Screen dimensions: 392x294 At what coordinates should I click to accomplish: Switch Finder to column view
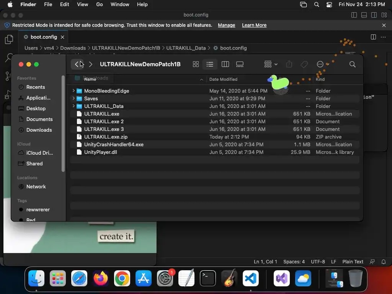click(x=225, y=64)
